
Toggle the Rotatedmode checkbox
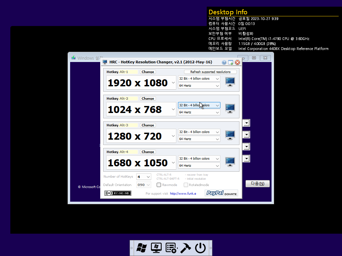(186, 185)
